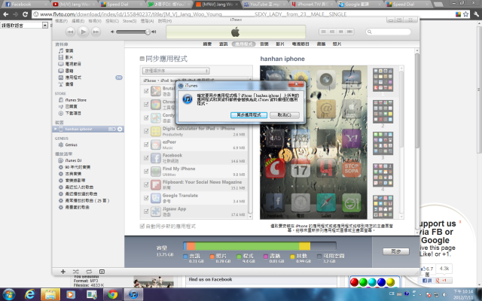Screen dimensions: 482x301
Task: Click the calendar 17 icon on iPhone preview
Action: click(300, 169)
